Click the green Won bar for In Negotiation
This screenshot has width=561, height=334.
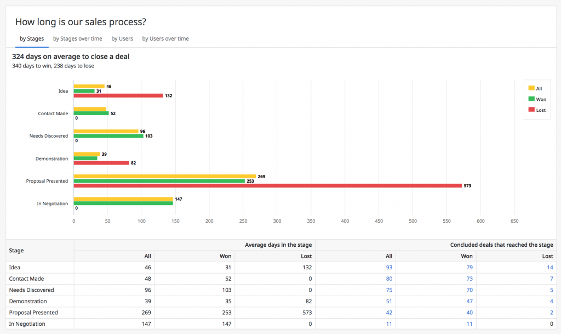coord(123,203)
